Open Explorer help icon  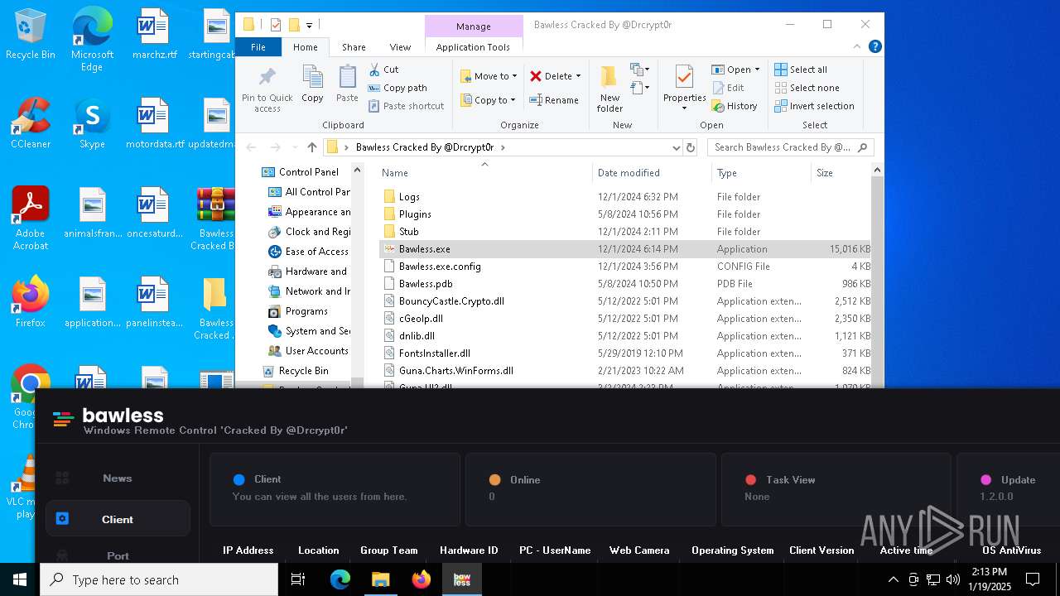coord(874,47)
